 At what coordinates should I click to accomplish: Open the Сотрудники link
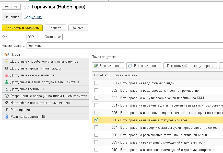coord(33,17)
